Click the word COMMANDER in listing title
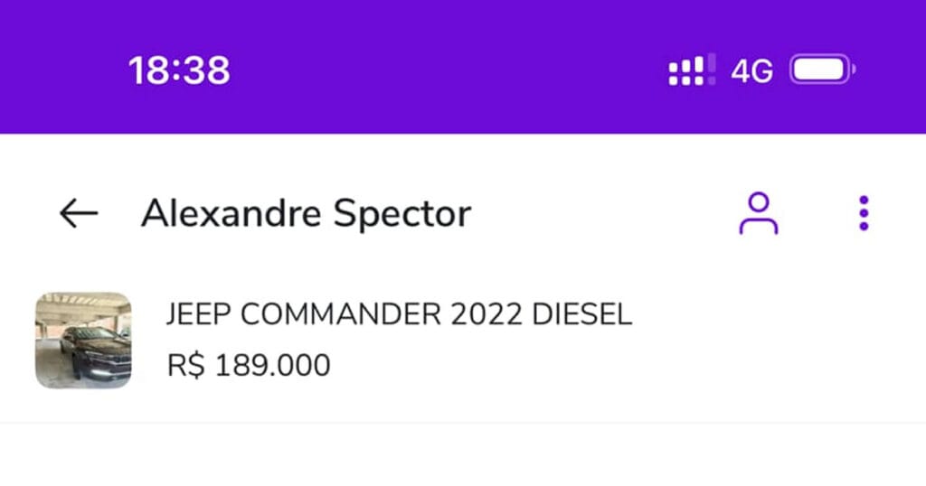926x486 pixels. [x=340, y=314]
